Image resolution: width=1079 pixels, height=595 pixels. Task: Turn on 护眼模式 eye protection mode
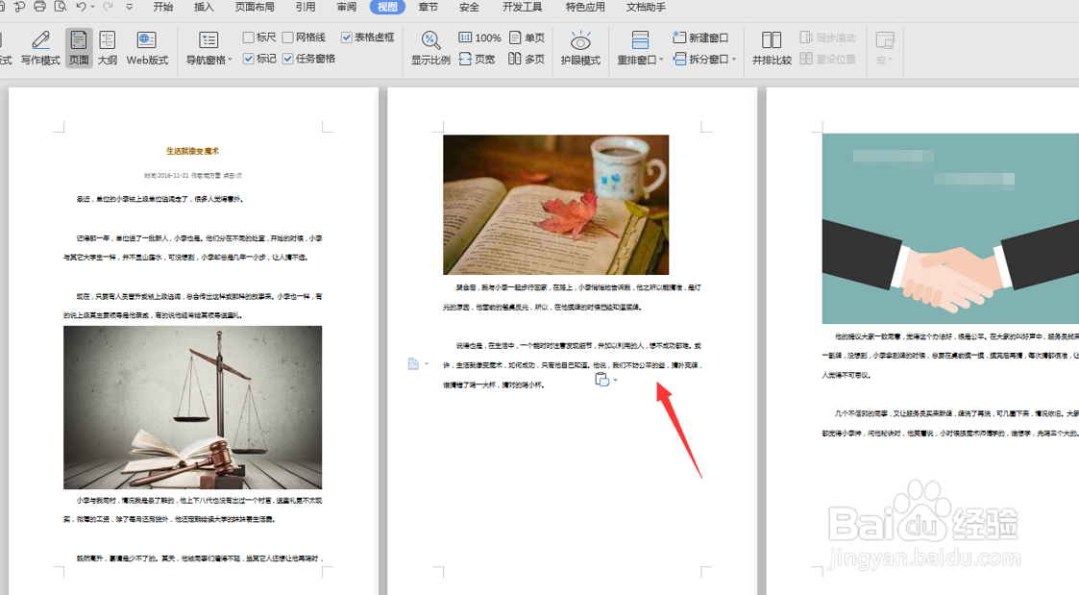[580, 47]
